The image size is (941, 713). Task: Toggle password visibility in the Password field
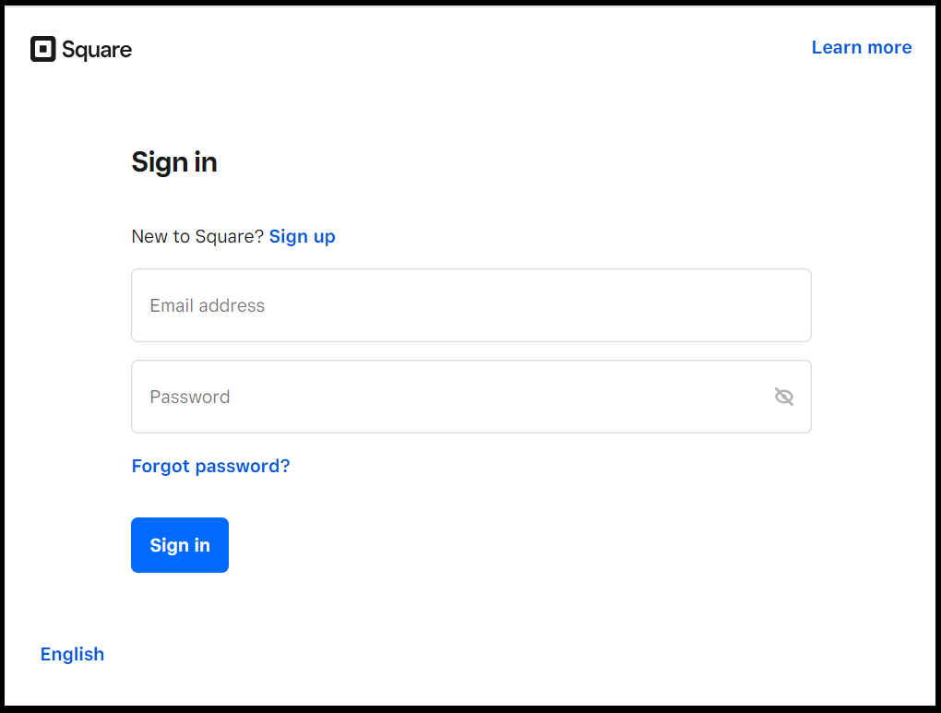[783, 397]
